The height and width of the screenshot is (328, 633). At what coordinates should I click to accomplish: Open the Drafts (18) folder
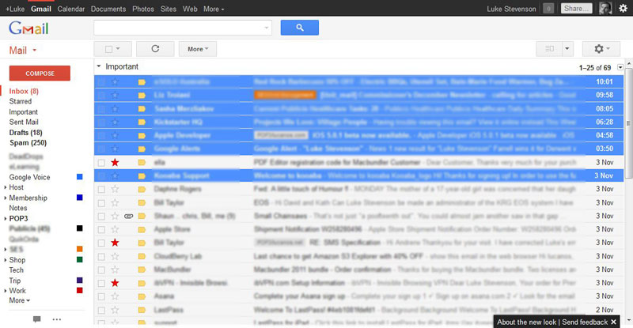[x=26, y=132]
